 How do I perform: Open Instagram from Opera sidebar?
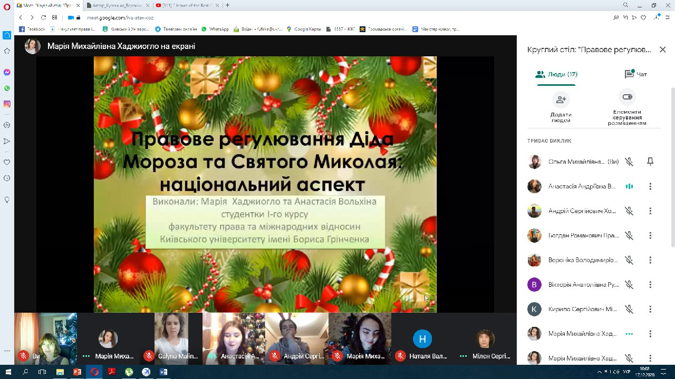click(7, 104)
